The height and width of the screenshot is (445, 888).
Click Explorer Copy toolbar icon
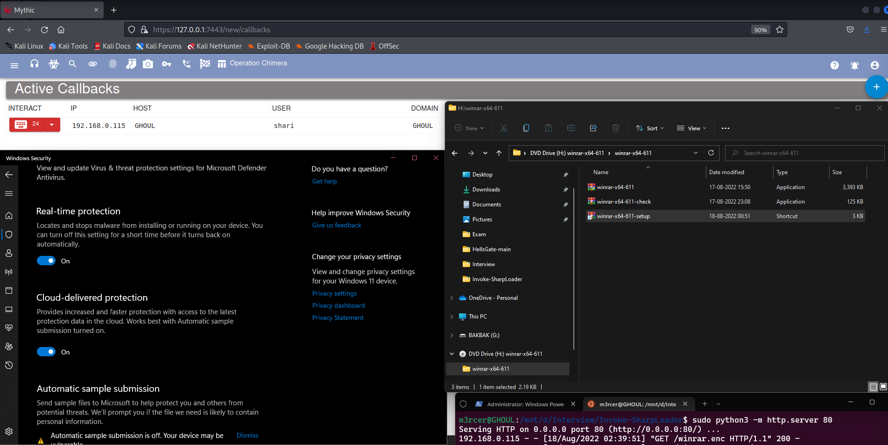pos(526,128)
